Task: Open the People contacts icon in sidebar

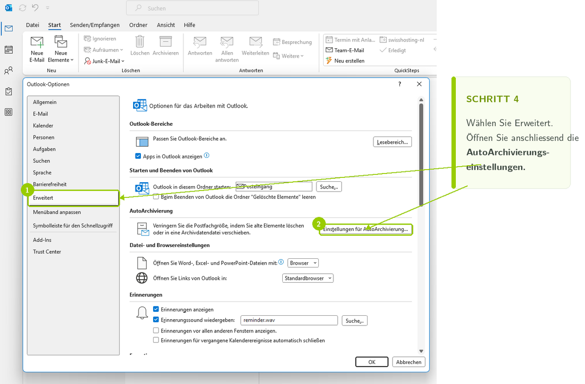Action: [x=8, y=71]
